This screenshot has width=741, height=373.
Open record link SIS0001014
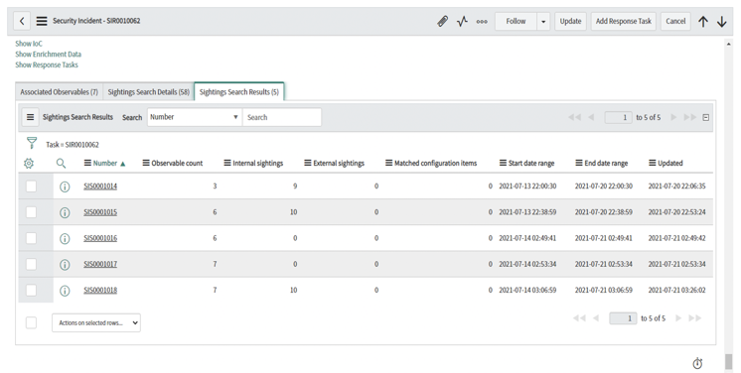pos(100,186)
